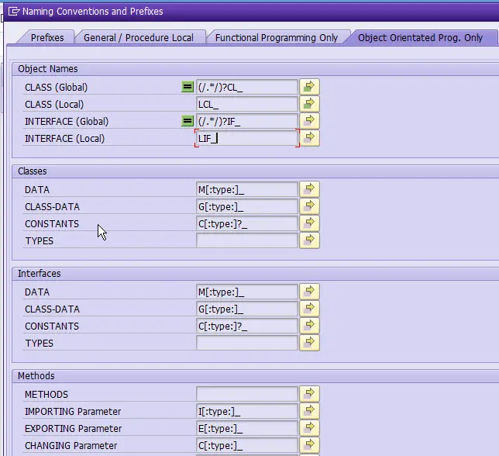Click arrow button beside Classes CLASS-DATA field

click(x=309, y=206)
